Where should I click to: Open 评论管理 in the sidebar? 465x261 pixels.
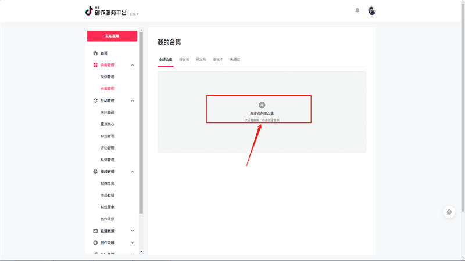108,148
